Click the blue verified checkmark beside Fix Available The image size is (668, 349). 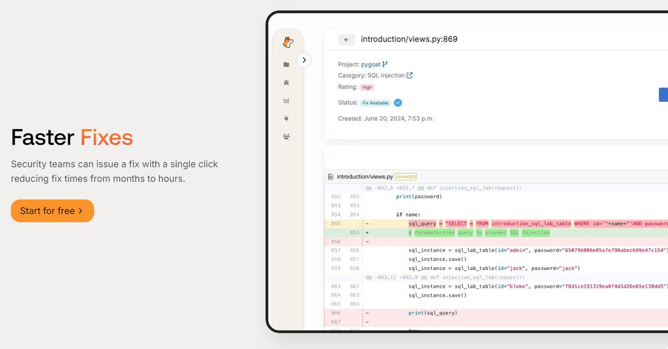coord(398,103)
